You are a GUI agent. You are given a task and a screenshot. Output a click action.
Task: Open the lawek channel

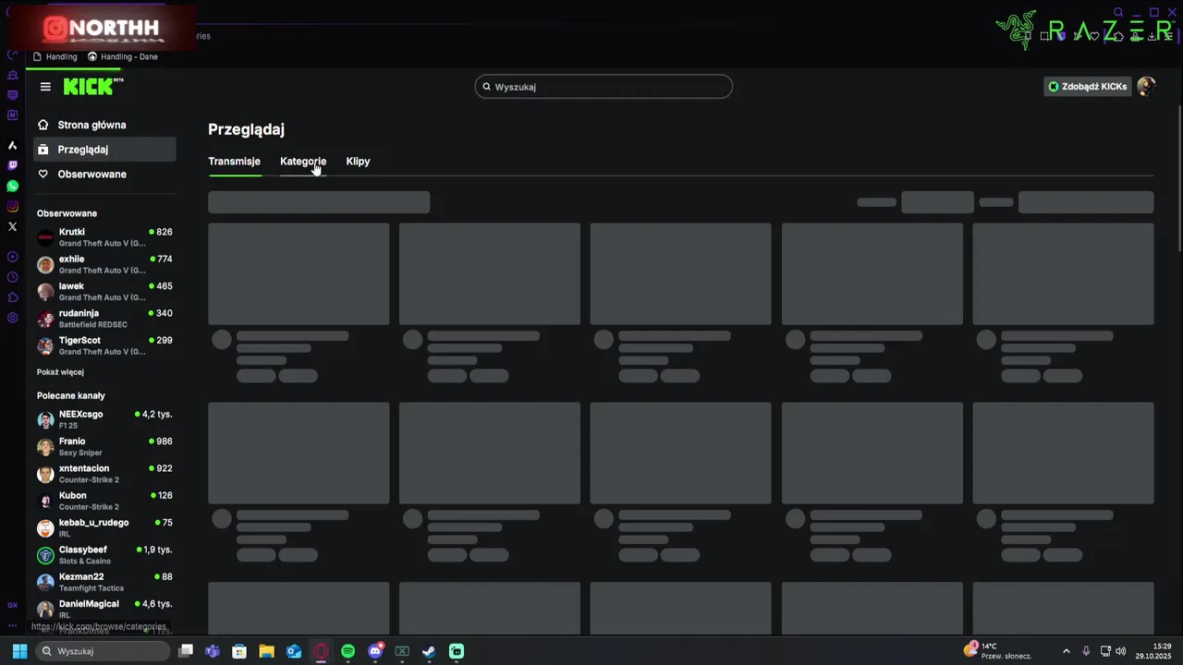click(x=104, y=291)
